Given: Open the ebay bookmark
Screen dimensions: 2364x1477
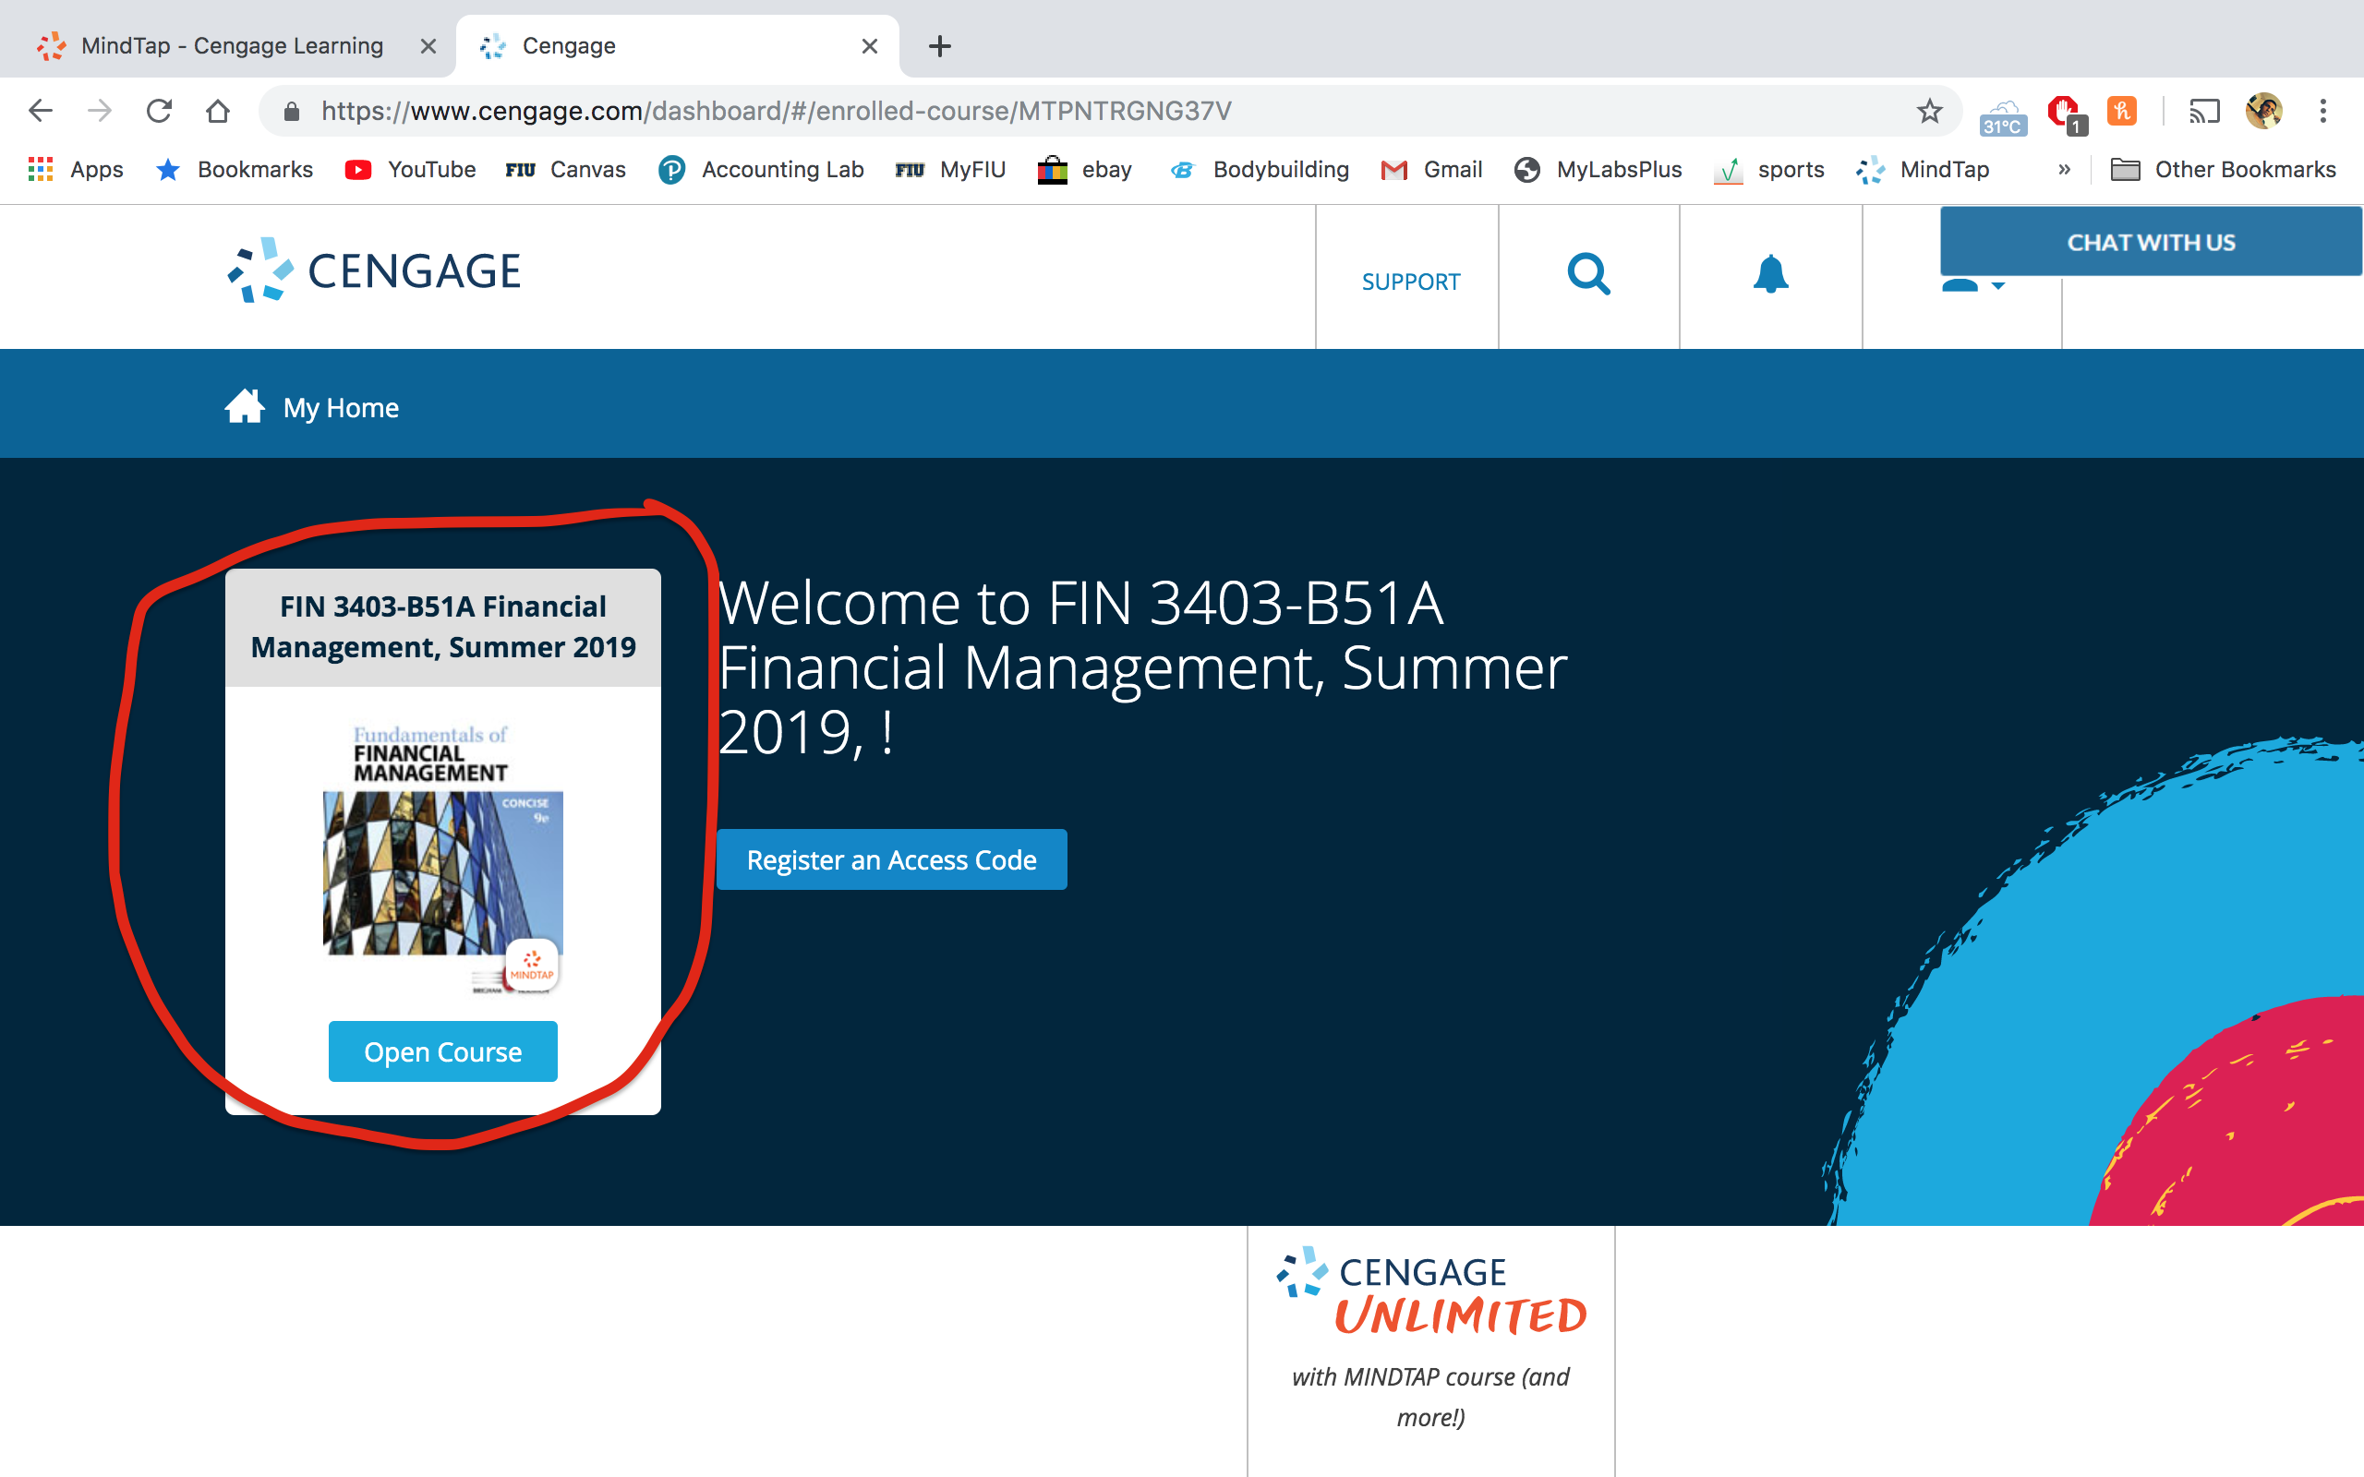Looking at the screenshot, I should pos(1084,170).
